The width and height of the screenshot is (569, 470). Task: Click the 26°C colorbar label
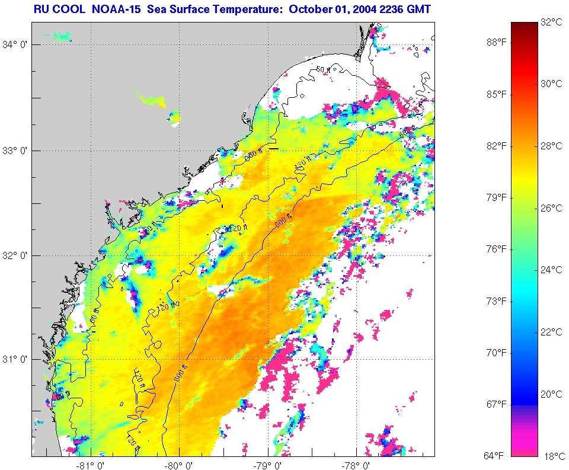click(551, 208)
